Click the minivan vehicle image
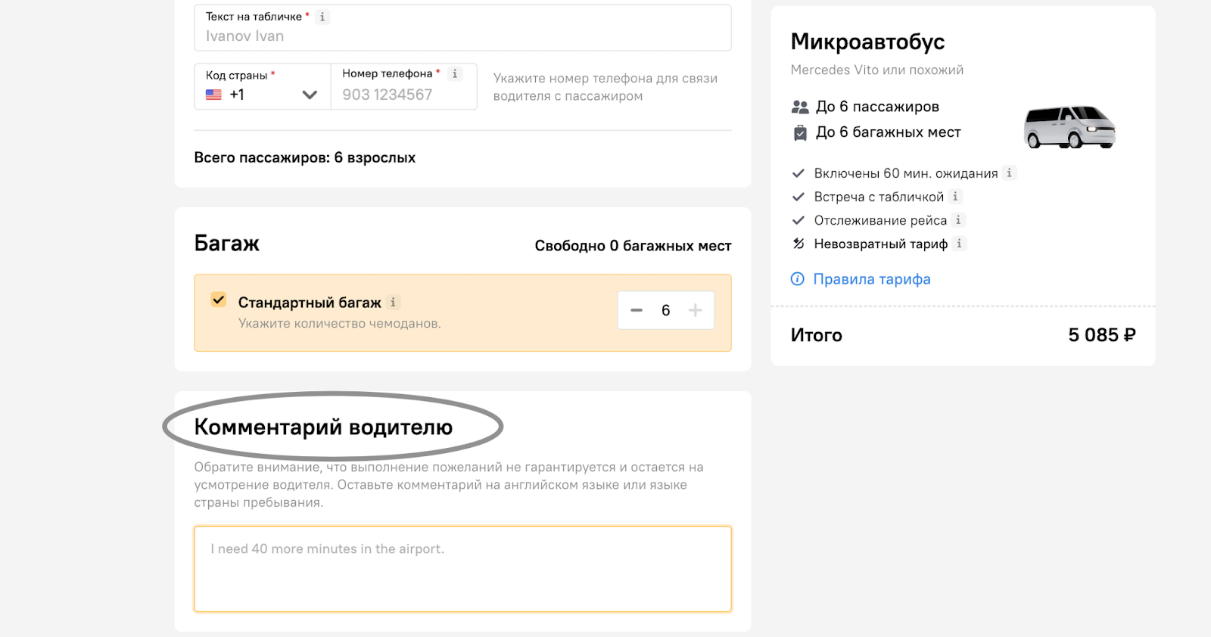 (x=1069, y=126)
